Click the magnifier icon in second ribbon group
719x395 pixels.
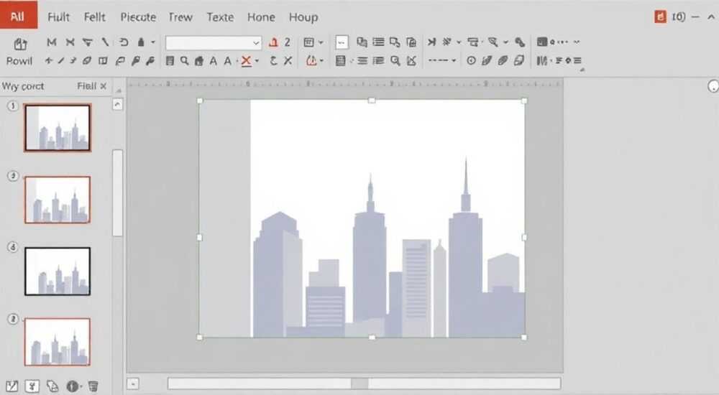(x=395, y=60)
